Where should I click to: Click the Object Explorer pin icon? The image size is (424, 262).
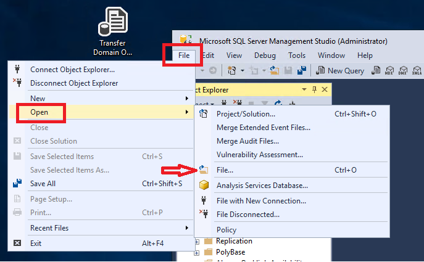(x=314, y=89)
